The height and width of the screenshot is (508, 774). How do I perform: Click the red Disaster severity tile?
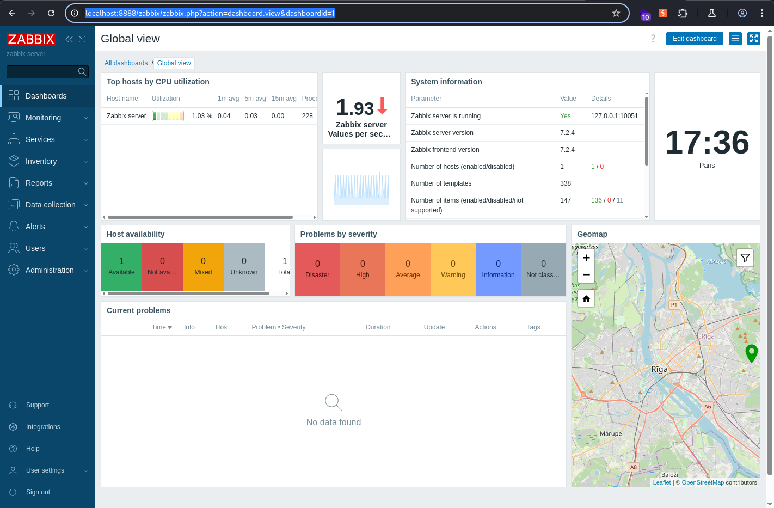point(317,270)
